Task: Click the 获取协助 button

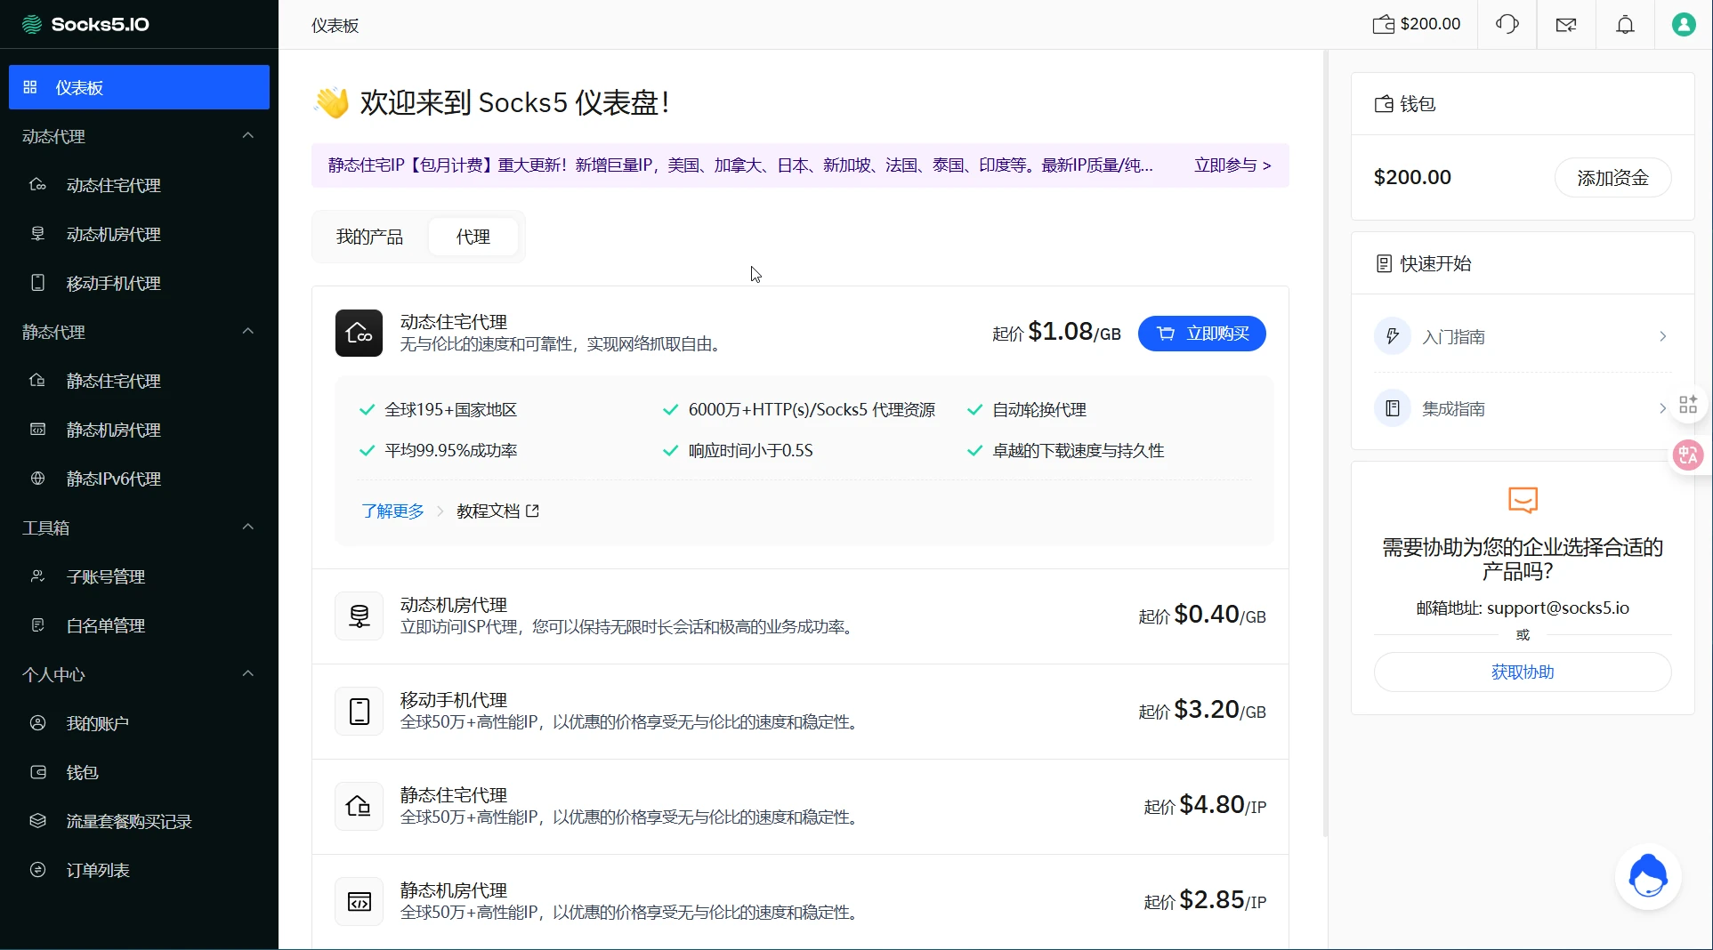Action: [x=1523, y=672]
